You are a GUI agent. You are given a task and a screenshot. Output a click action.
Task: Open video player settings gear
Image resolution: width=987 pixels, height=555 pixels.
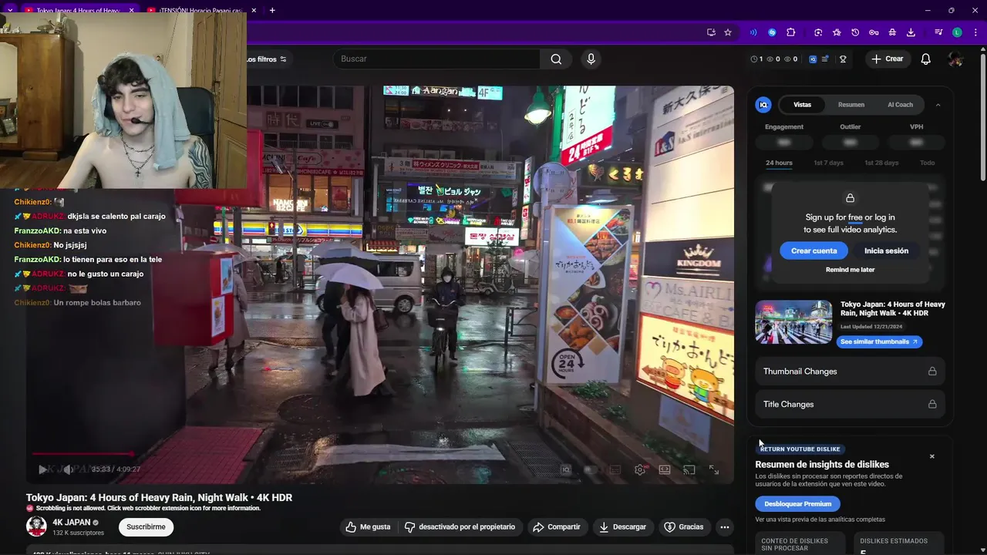(640, 469)
